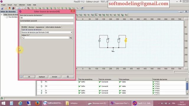
Task: Open the formula editor button beside Valeur field
Action: (71, 38)
